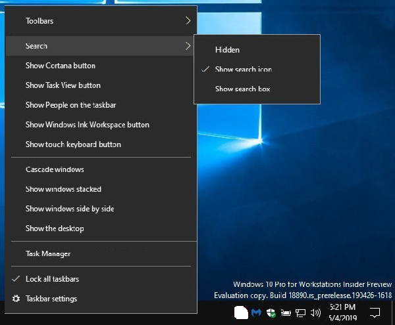This screenshot has height=325, width=395.
Task: Select the Hidden search option
Action: tap(257, 50)
